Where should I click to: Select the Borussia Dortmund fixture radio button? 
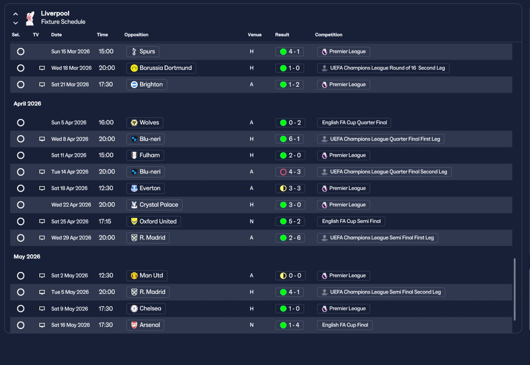coord(21,68)
